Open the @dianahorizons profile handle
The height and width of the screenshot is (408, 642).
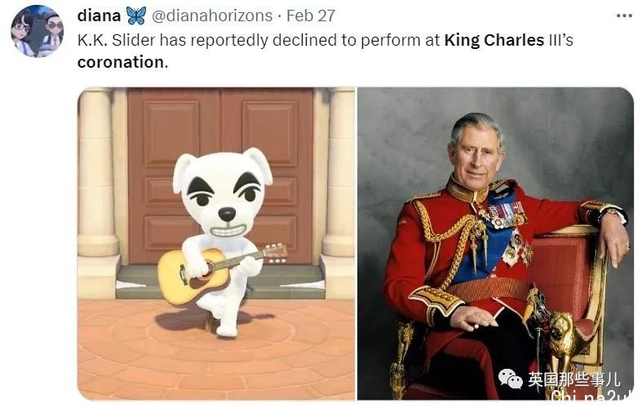tap(212, 16)
